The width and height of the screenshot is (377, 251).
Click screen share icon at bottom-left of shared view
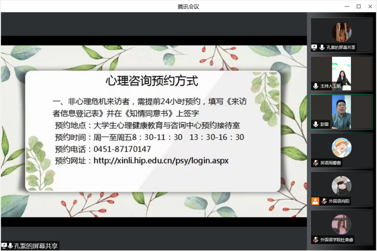tap(4, 246)
